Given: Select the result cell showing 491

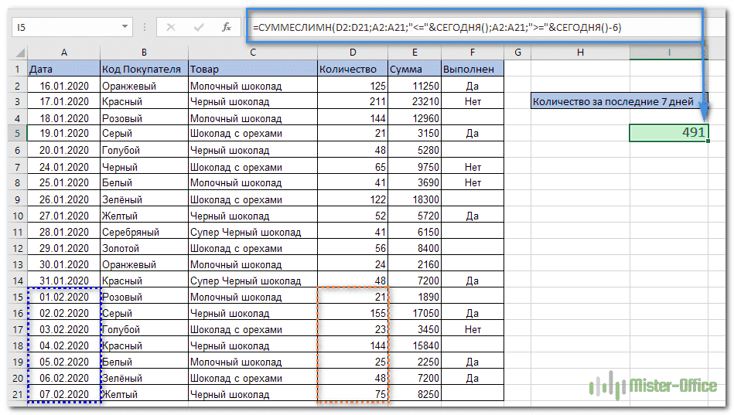Looking at the screenshot, I should [668, 133].
